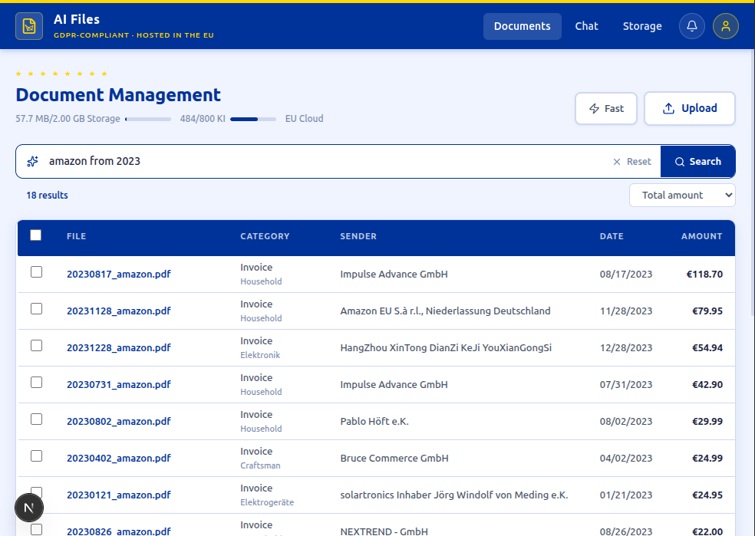Open the Chat tab
The height and width of the screenshot is (536, 755).
coord(586,26)
